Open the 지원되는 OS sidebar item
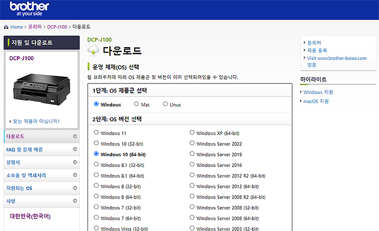The image size is (379, 231). [x=42, y=188]
